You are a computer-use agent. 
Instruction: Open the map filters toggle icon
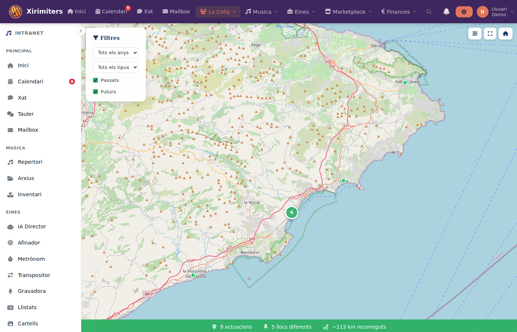[x=475, y=34]
